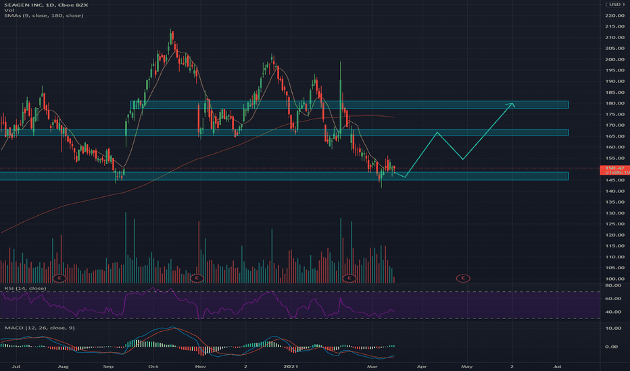The width and height of the screenshot is (630, 371).
Task: Click the 165.00 price axis label
Action: [x=614, y=136]
